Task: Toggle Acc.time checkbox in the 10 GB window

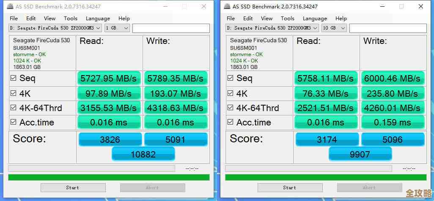Action: tap(231, 122)
